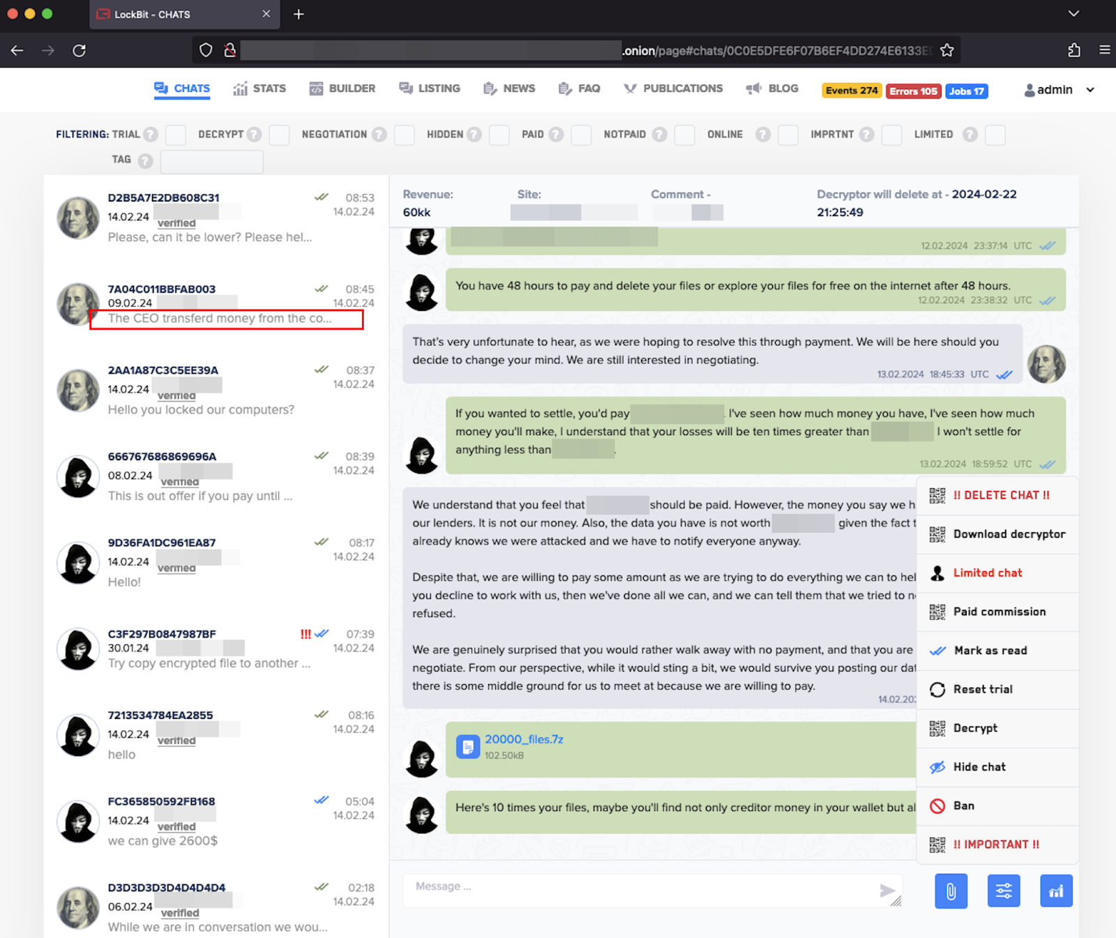Click the CHATS speech bubble icon
The height and width of the screenshot is (938, 1116).
(160, 88)
